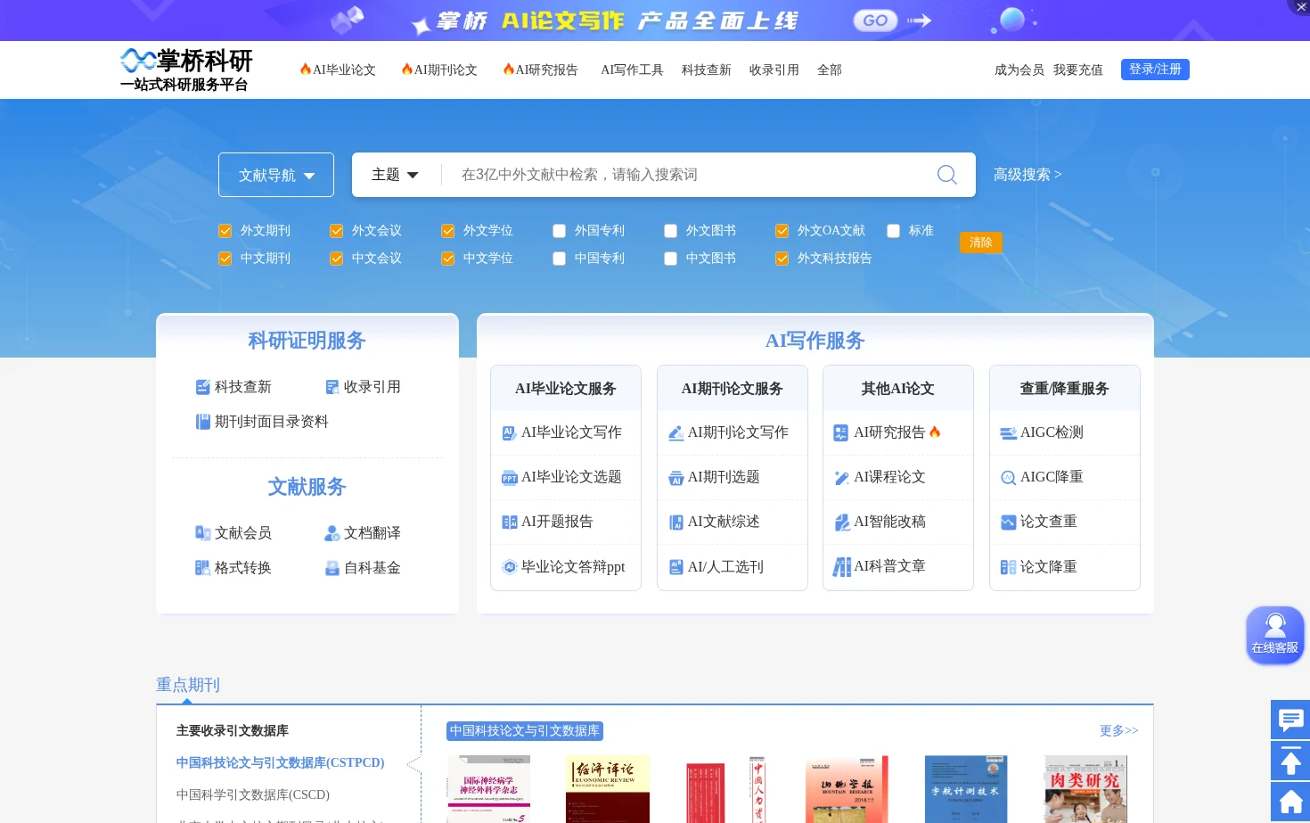1310x823 pixels.
Task: Click the 文档翻译 icon
Action: click(x=332, y=533)
